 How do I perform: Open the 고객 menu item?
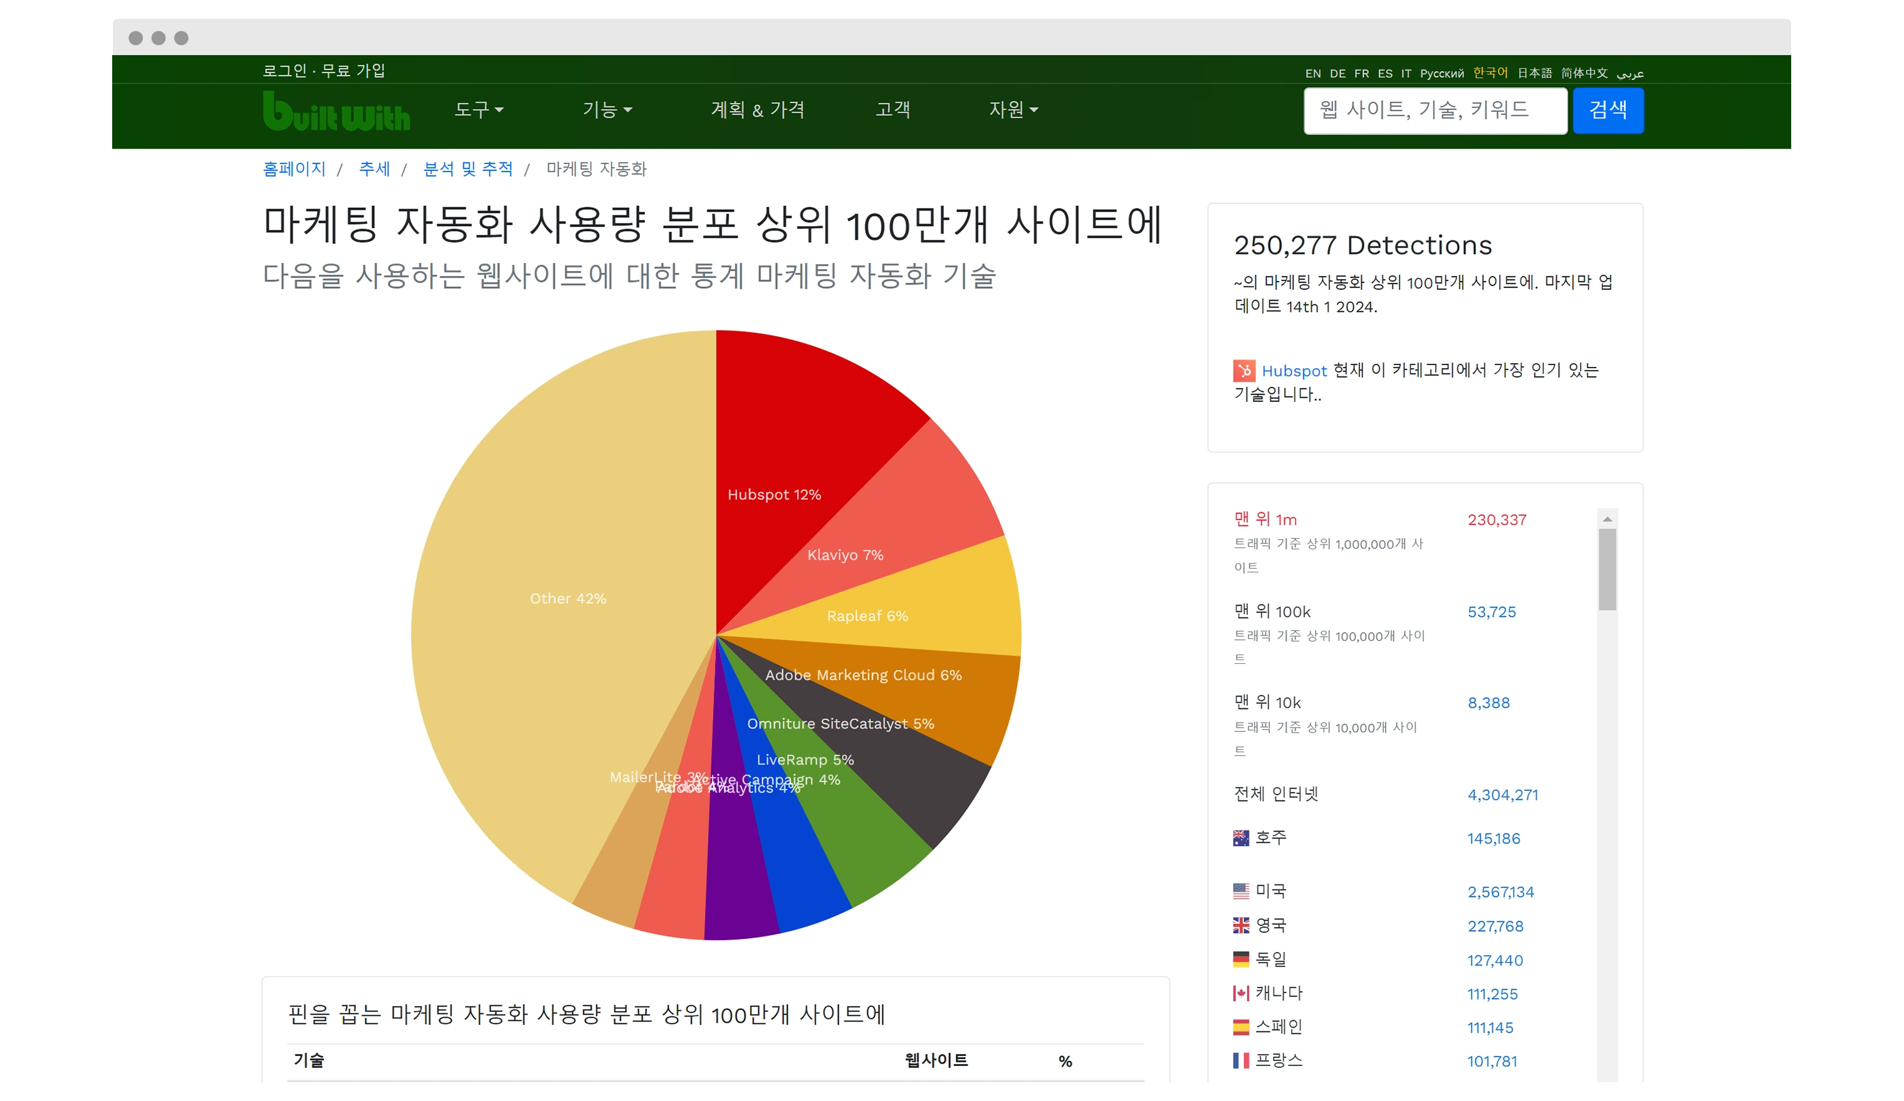pos(892,110)
